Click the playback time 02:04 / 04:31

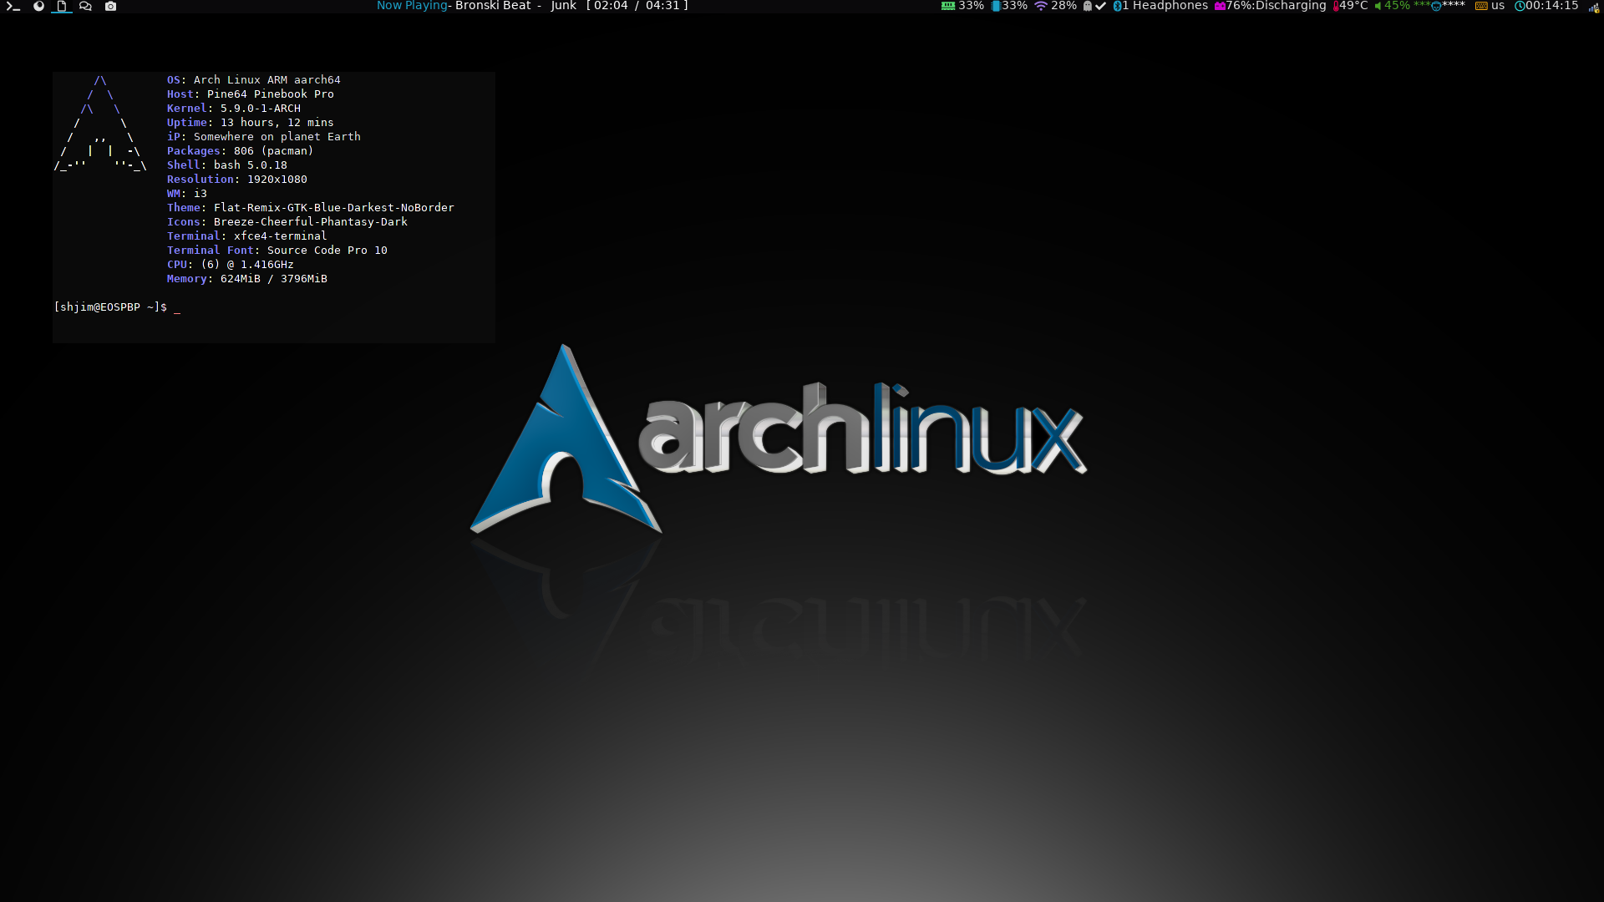pyautogui.click(x=637, y=6)
